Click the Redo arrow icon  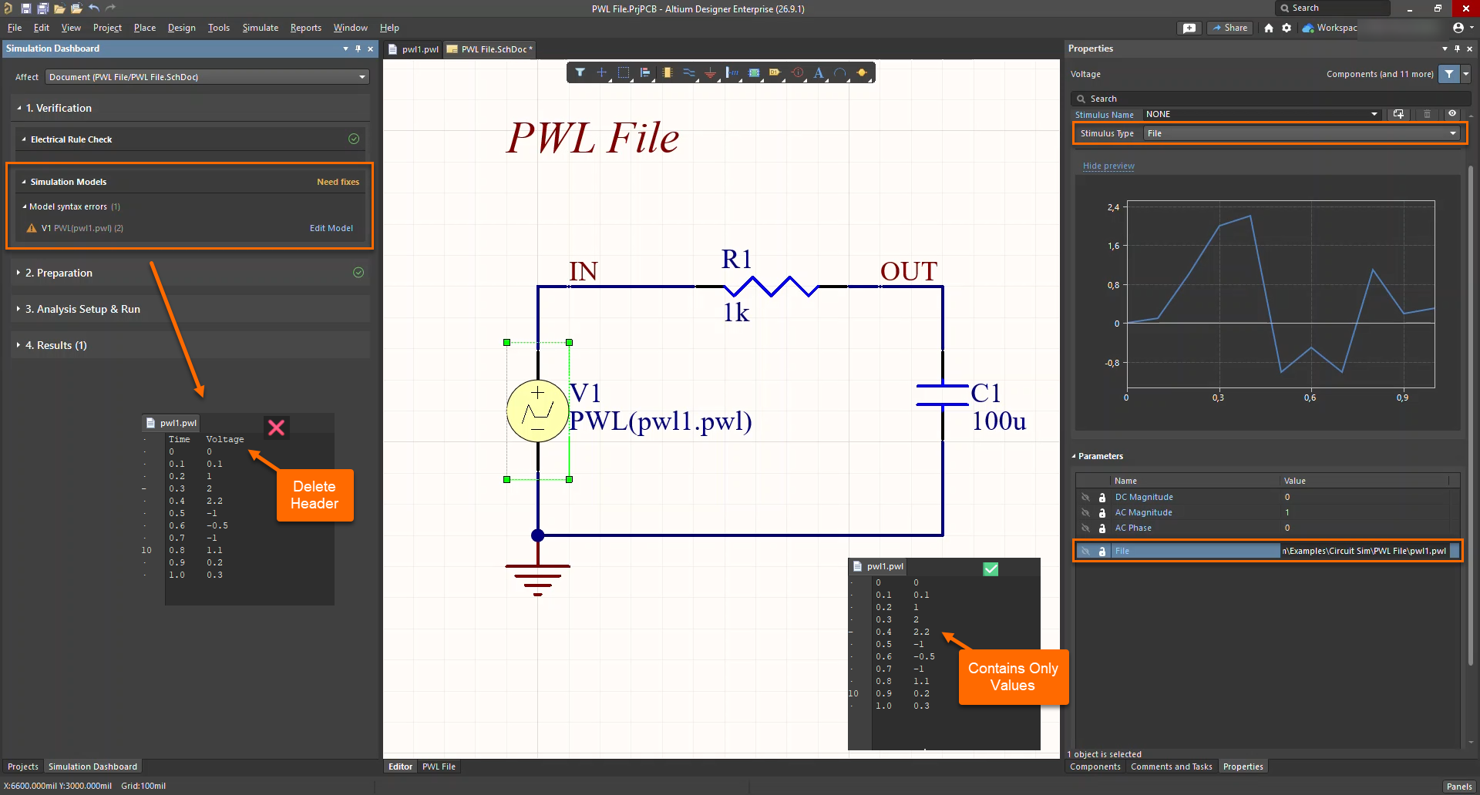[x=110, y=8]
